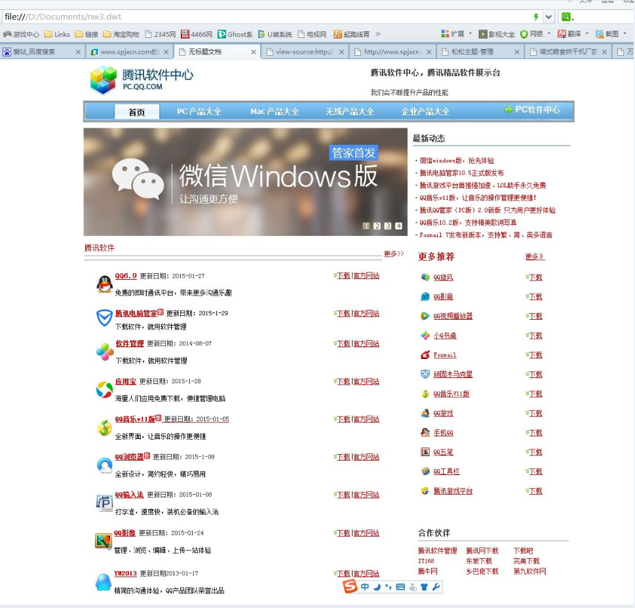Viewport: 635px width, 608px height.
Task: Expand the bookmarks overflow chevron
Action: pos(378,34)
